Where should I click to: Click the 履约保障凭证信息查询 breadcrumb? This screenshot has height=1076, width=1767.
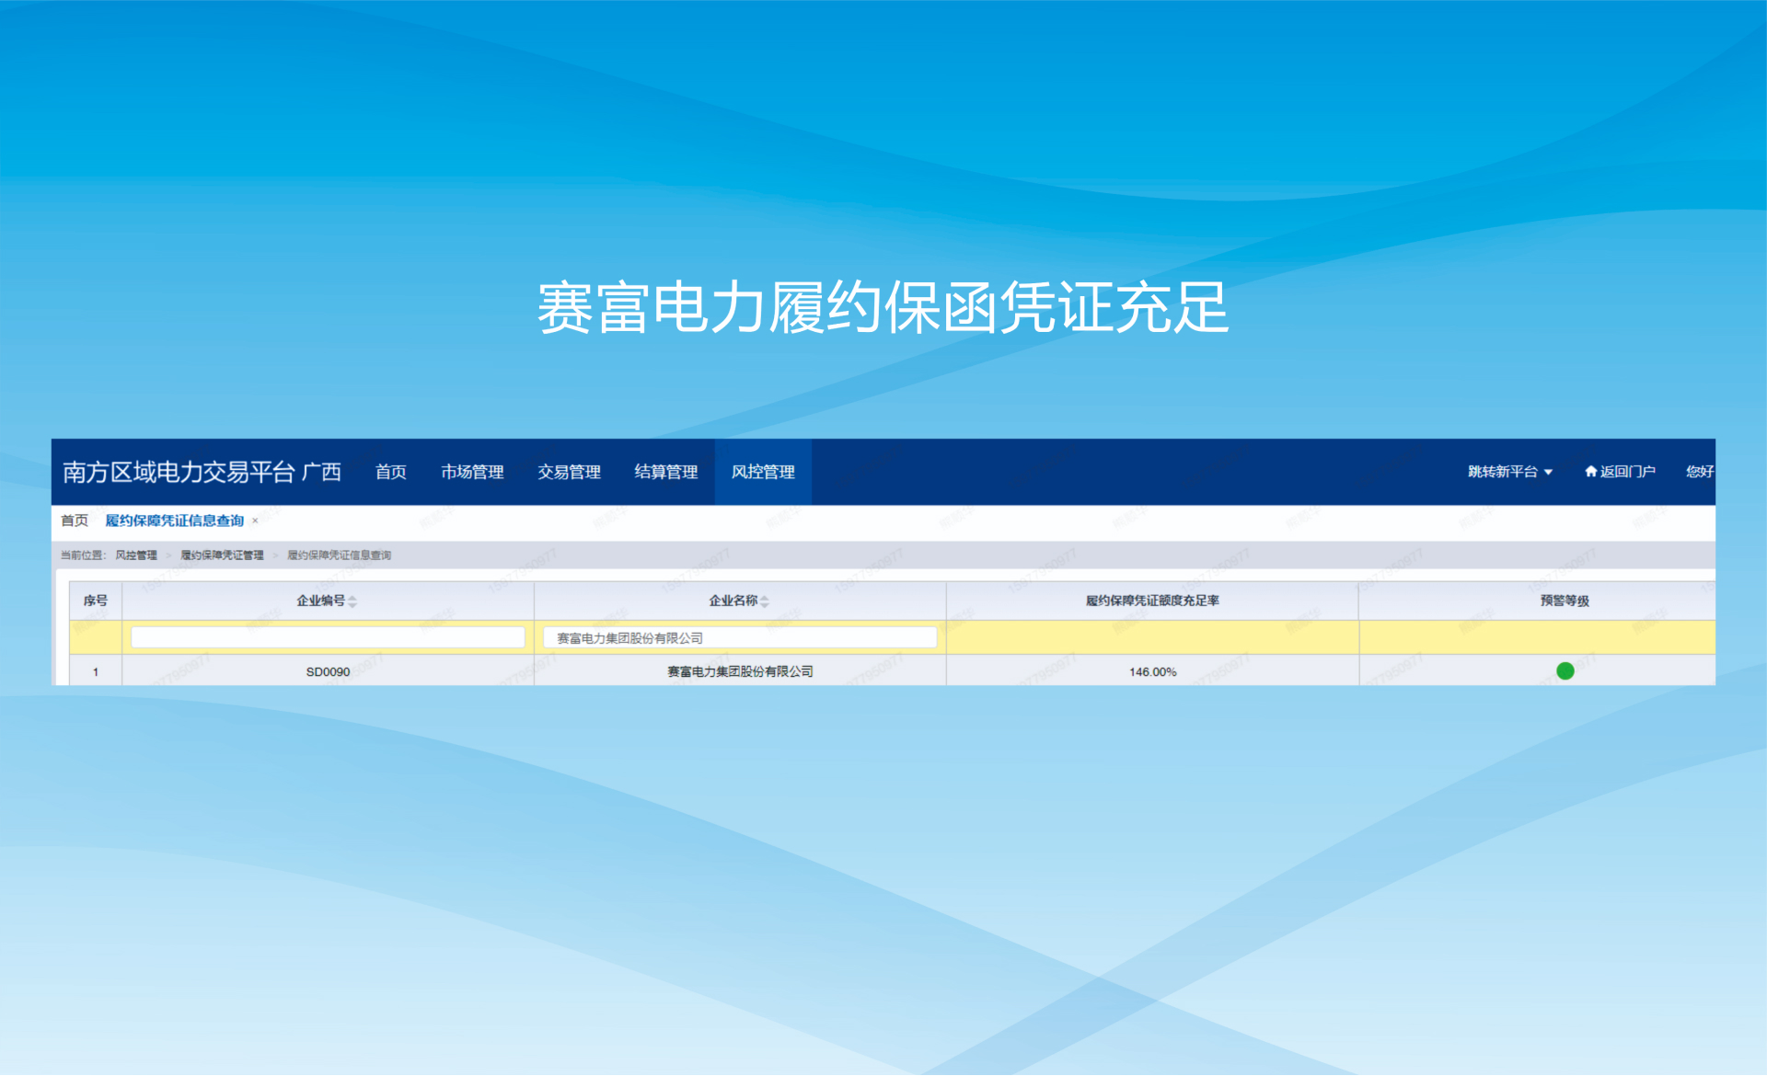coord(339,555)
